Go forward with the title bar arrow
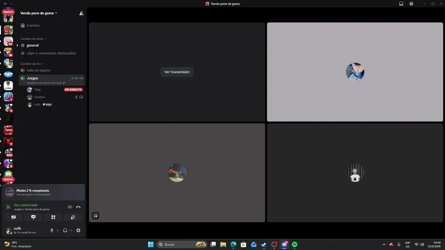Screen dimensions: 445x250 [11, 3]
